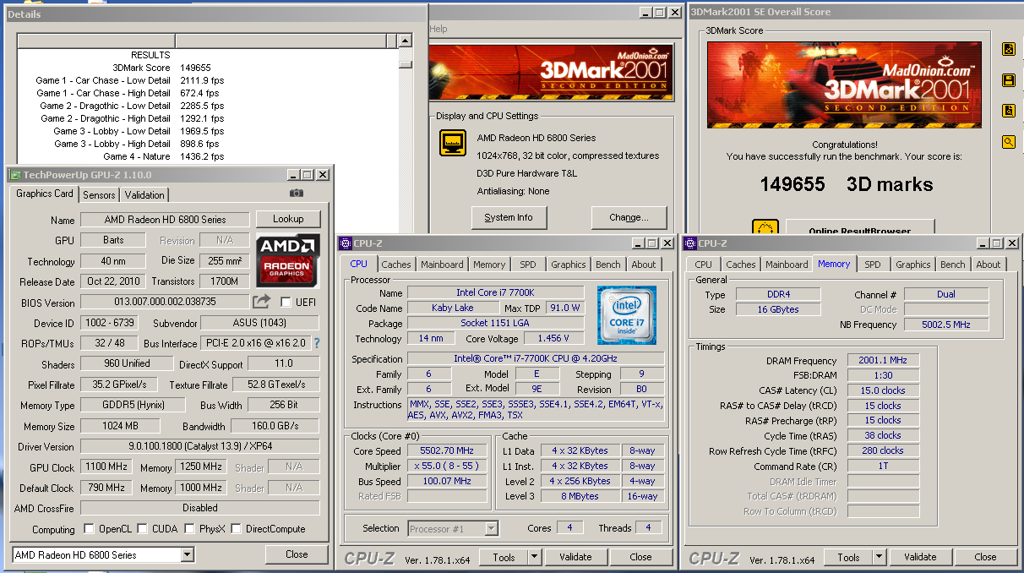1024x573 pixels.
Task: Open the GPU selection dropdown in GPU-Z
Action: [188, 555]
